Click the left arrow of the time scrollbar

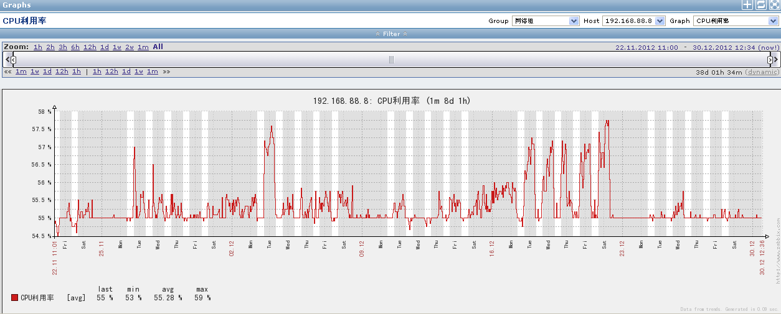tap(7, 59)
